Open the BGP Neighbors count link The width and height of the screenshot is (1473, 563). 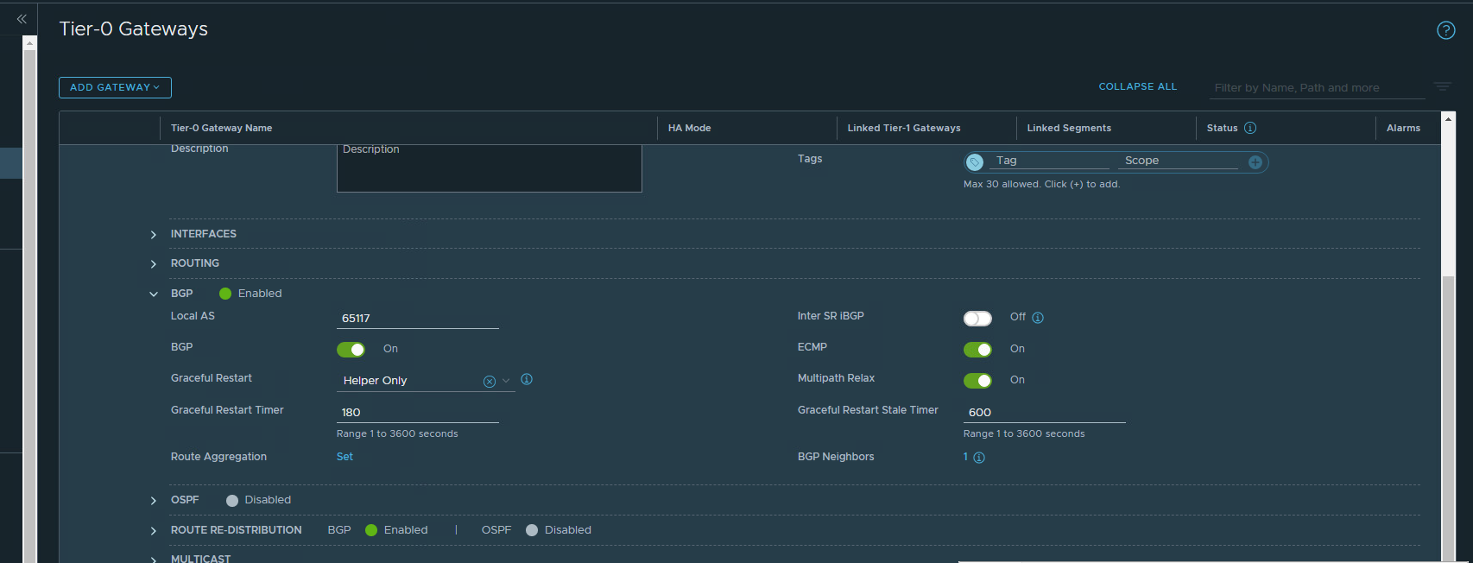(965, 457)
